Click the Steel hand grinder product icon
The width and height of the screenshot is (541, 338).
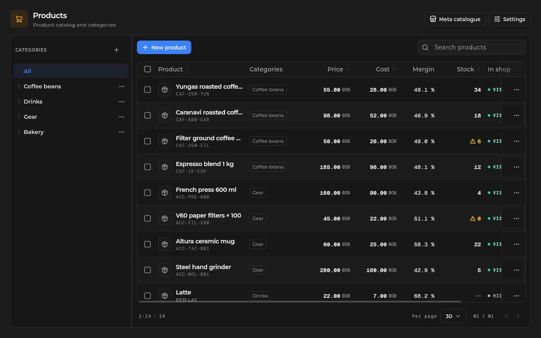[165, 270]
